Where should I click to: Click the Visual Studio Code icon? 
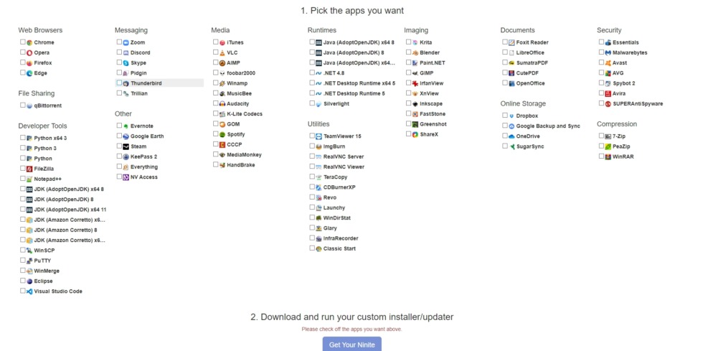click(x=29, y=291)
